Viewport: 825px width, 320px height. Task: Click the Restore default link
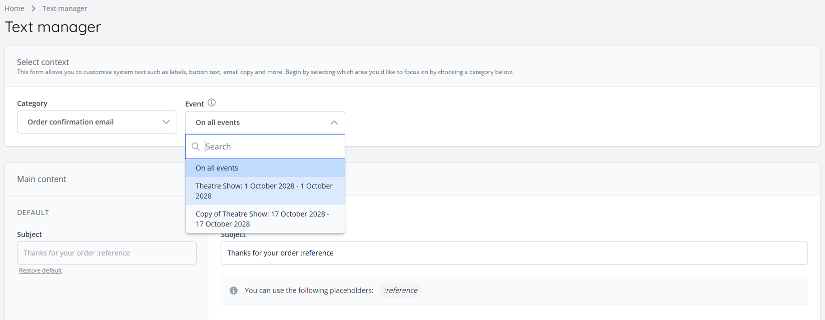41,270
